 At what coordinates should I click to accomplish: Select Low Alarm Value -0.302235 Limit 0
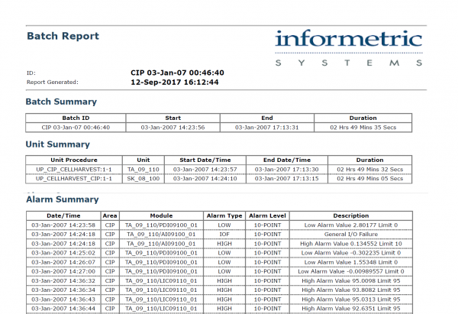[x=351, y=253]
